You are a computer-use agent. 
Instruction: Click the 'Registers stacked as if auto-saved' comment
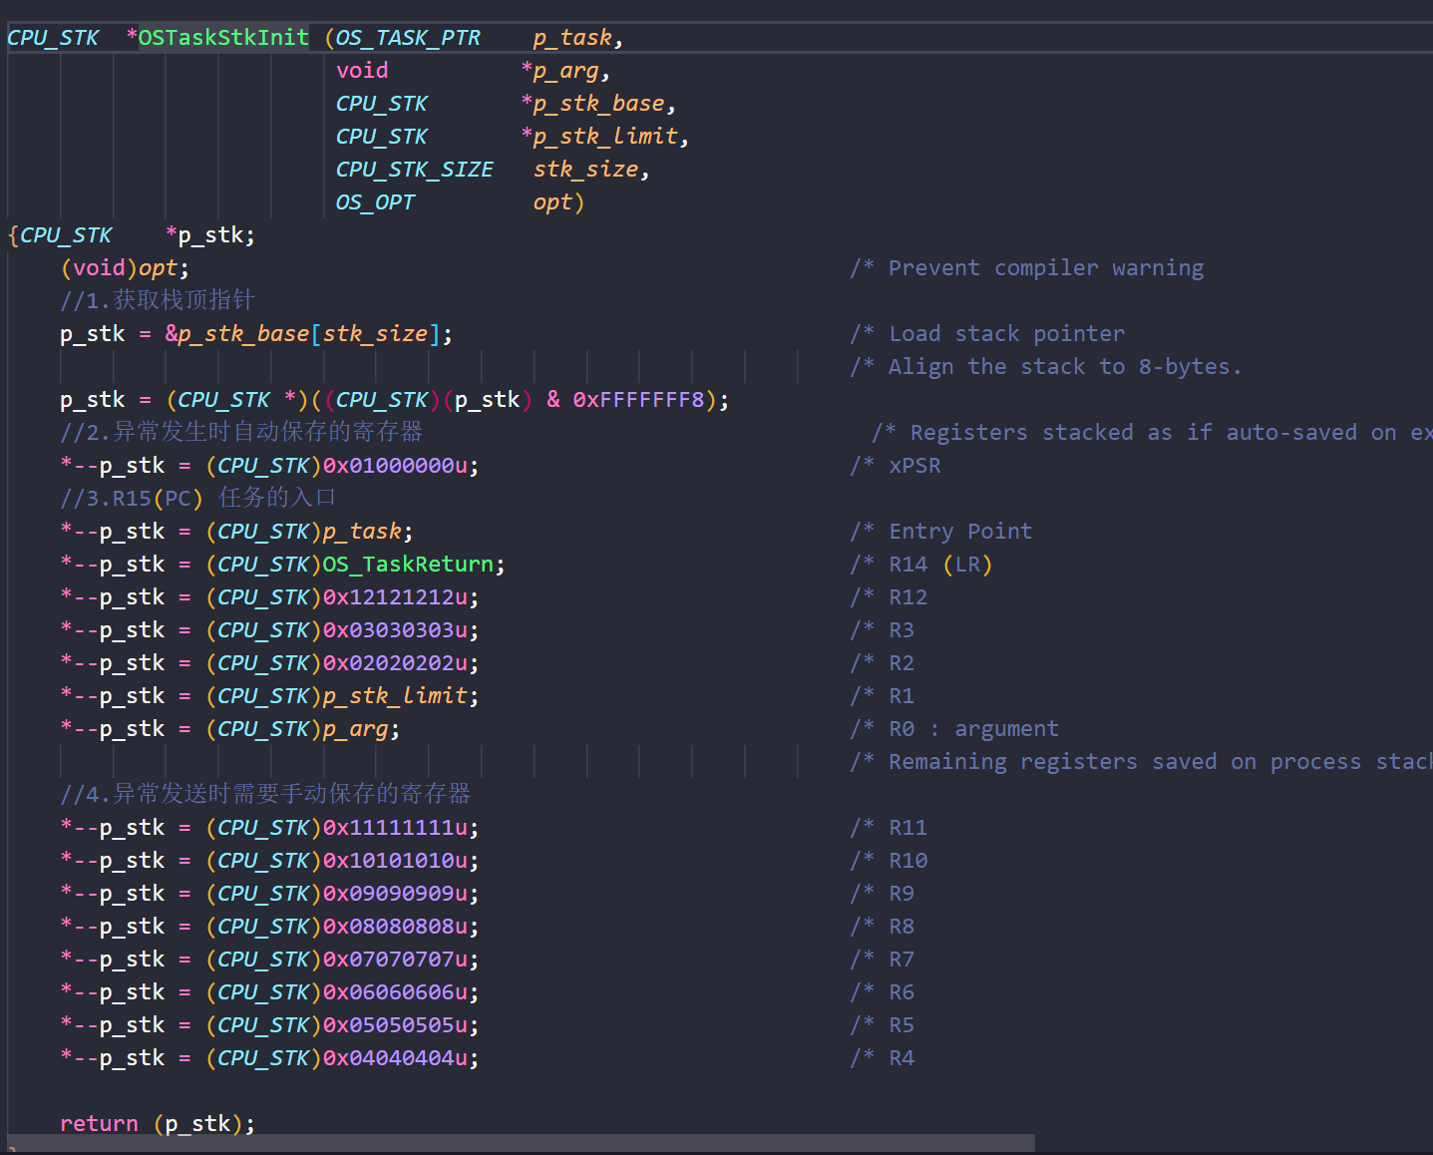pos(1152,433)
